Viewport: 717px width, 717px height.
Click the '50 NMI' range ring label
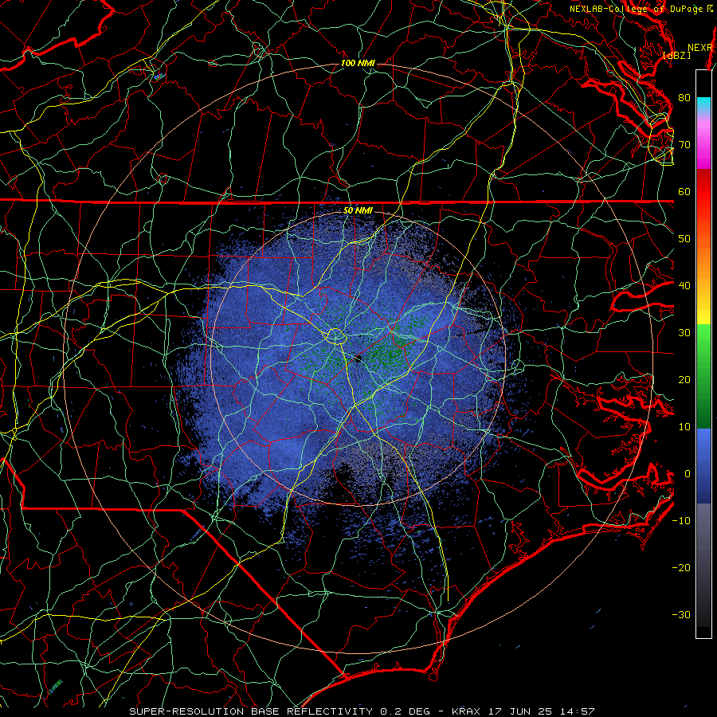point(358,210)
